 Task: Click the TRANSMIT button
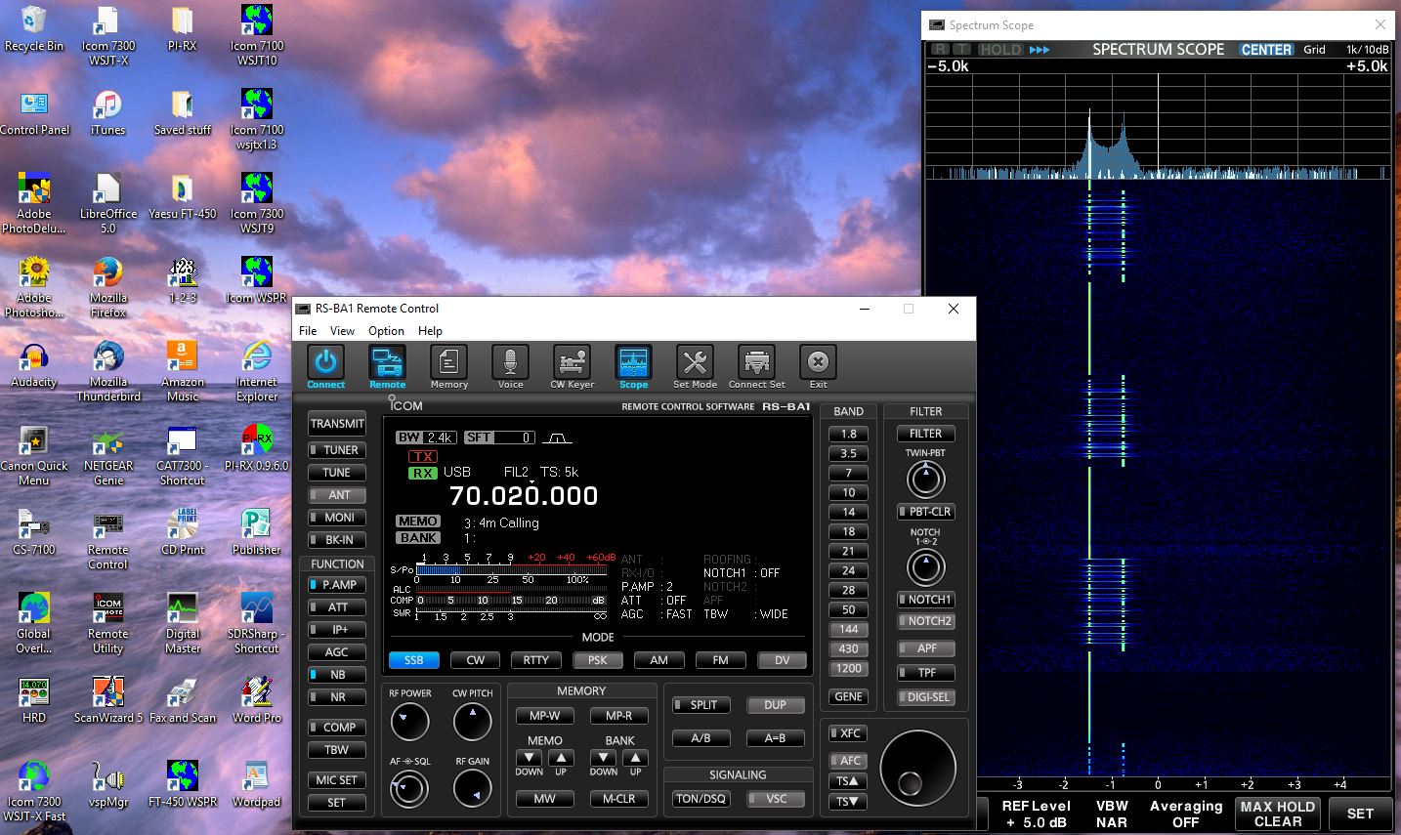point(337,424)
